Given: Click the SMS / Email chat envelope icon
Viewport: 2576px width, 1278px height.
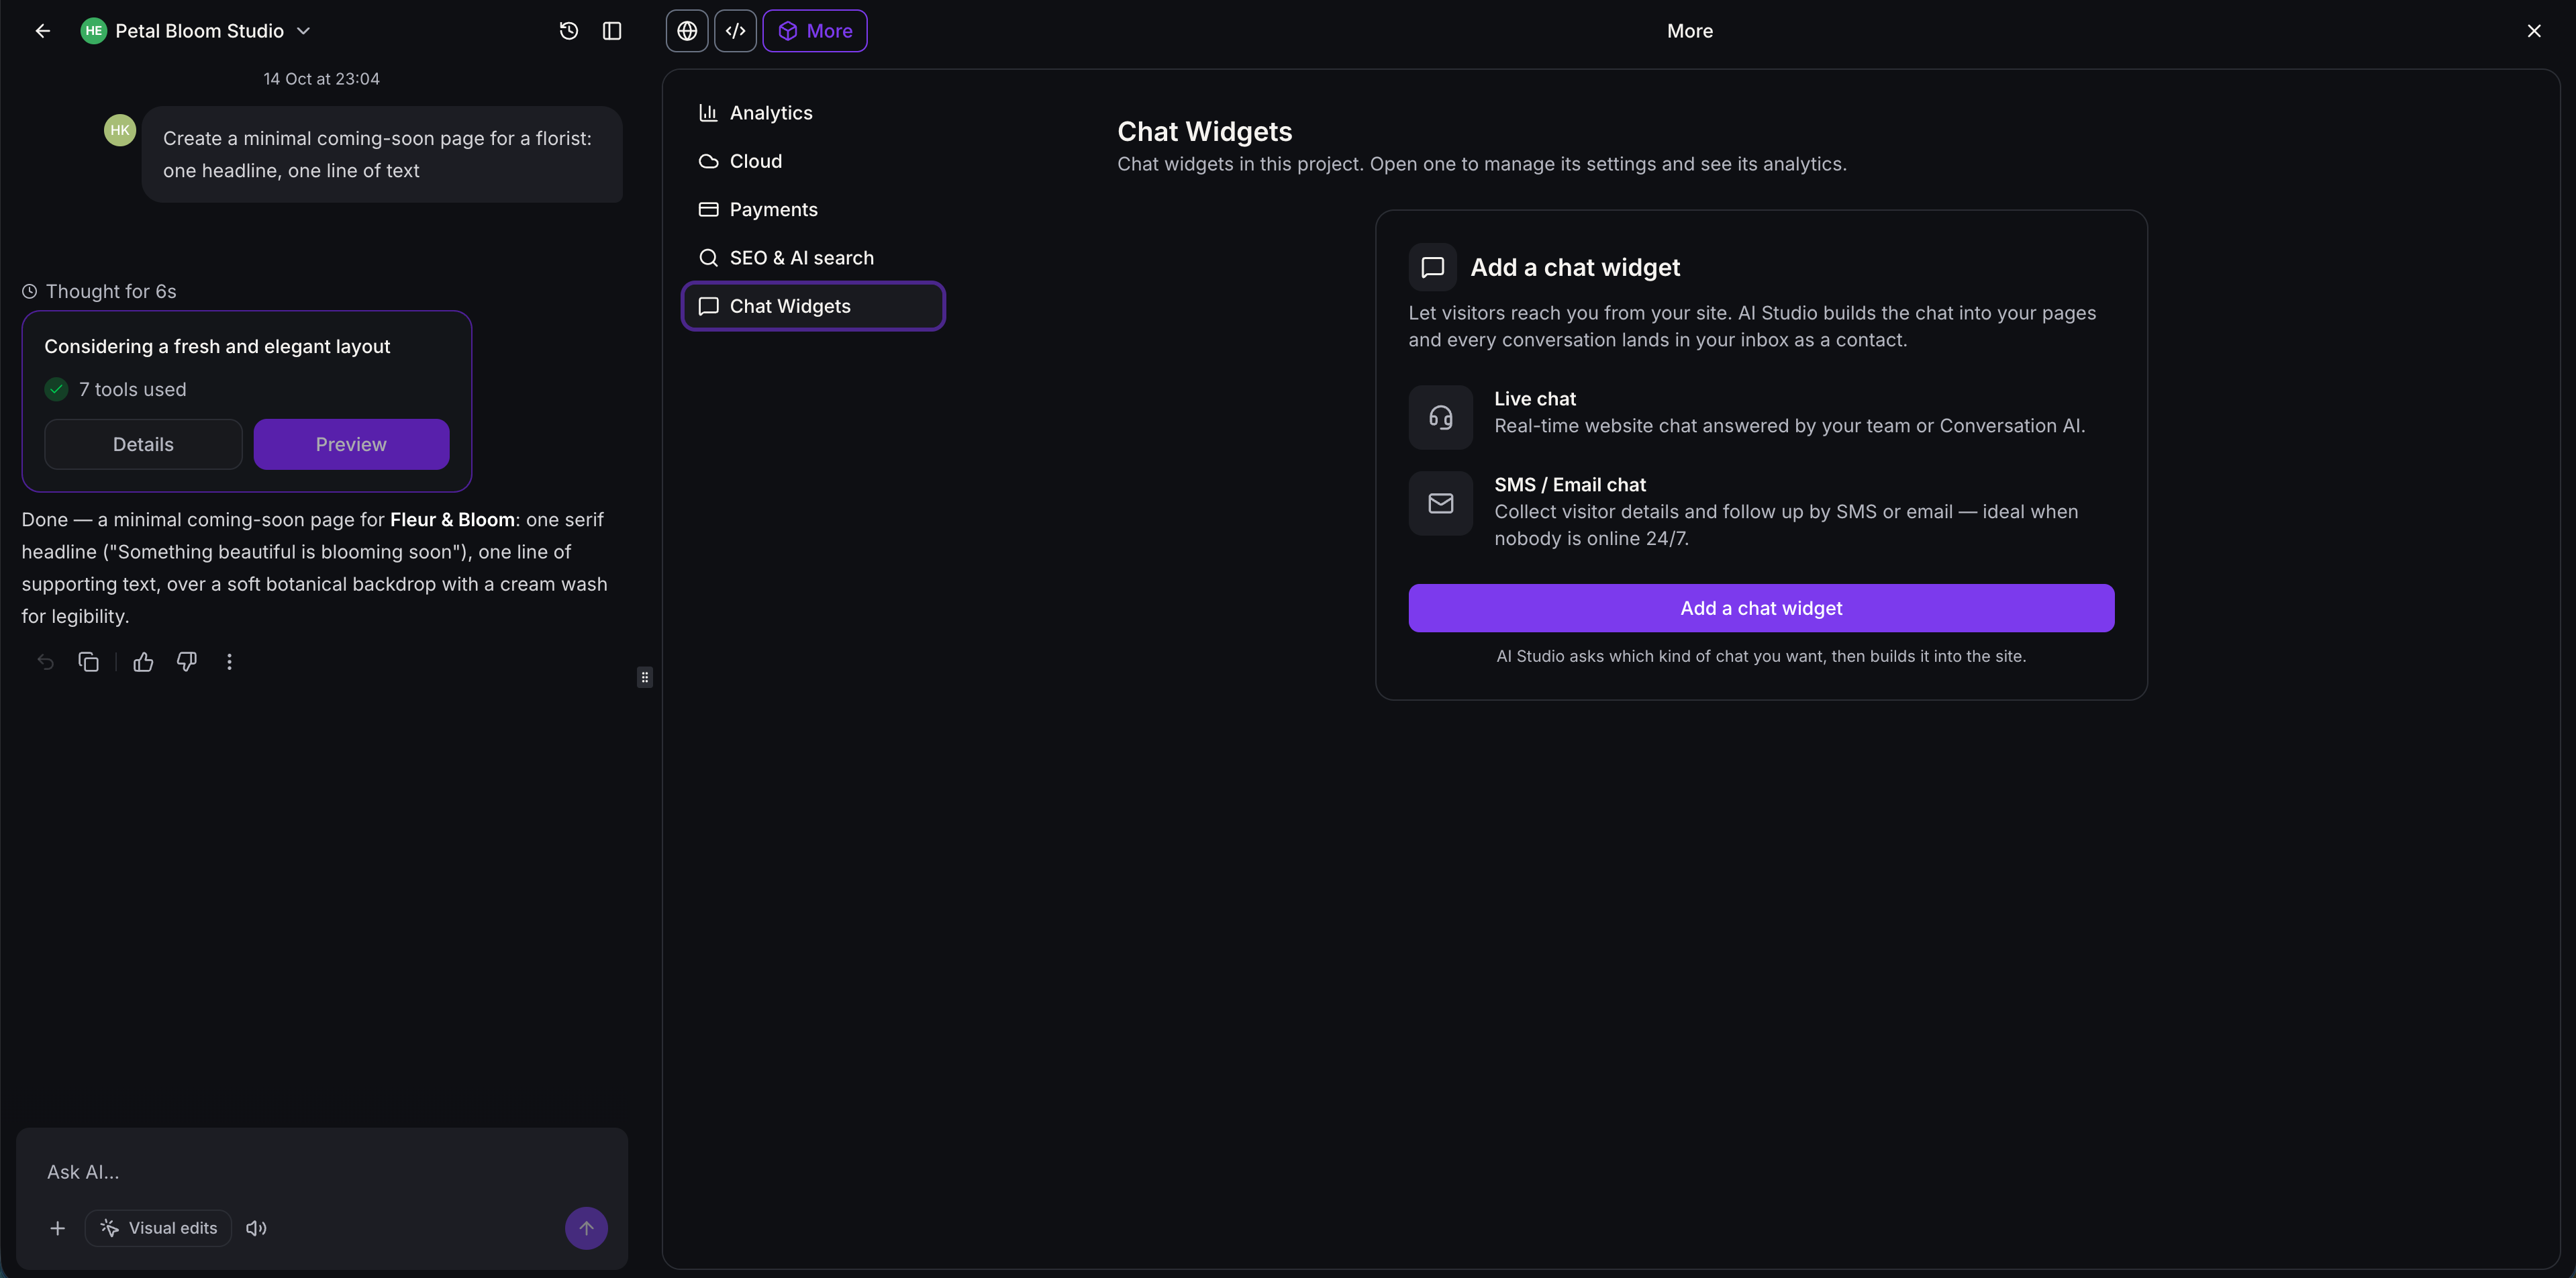Looking at the screenshot, I should [x=1441, y=503].
